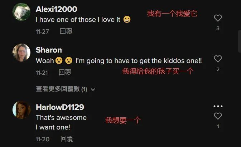The image size is (241, 147).
Task: Click the 11-27 date on Alexi12000's comment
Action: click(x=42, y=31)
